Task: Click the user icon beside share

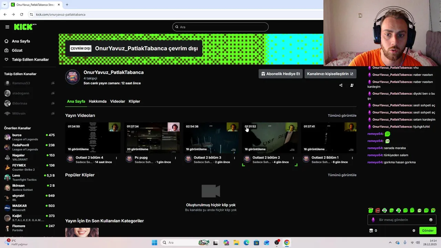Action: [352, 85]
